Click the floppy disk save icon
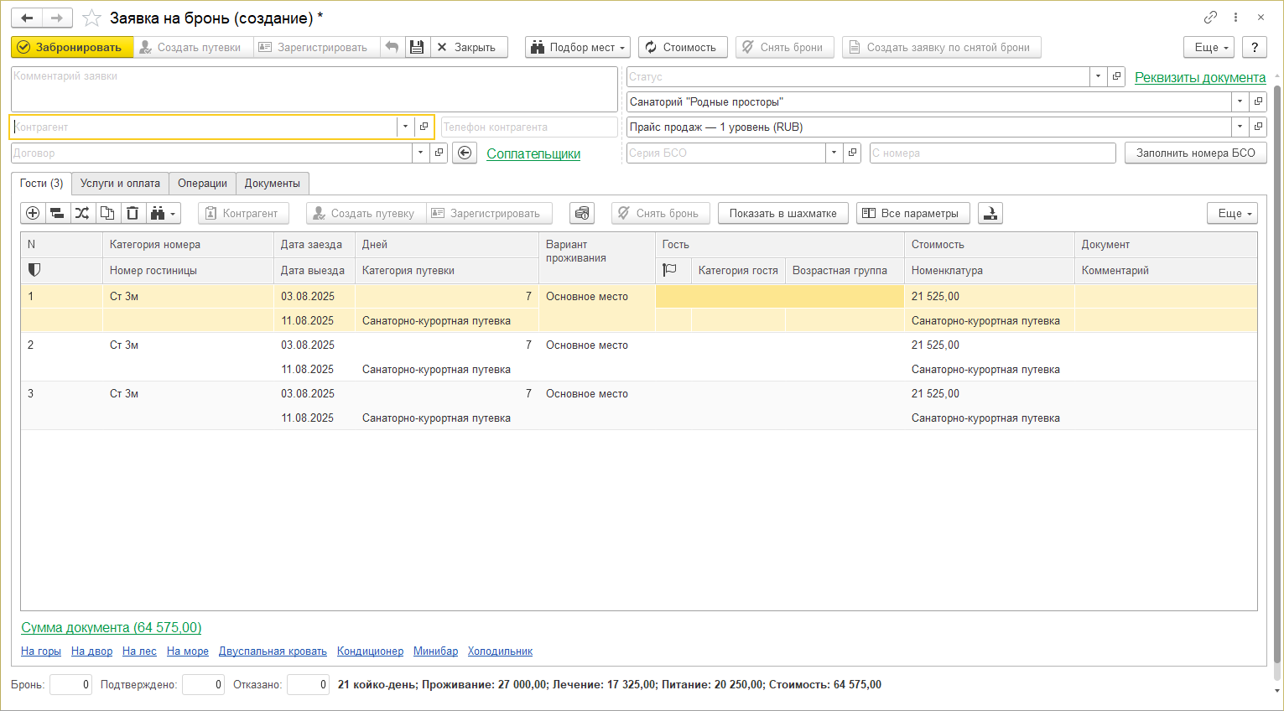The width and height of the screenshot is (1284, 711). 417,48
